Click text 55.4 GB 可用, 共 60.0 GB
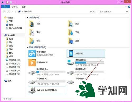 click(x=48, y=75)
